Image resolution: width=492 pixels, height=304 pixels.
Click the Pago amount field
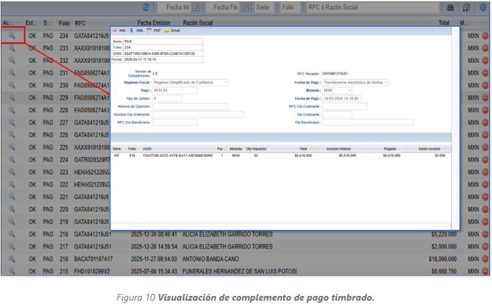pyautogui.click(x=174, y=90)
